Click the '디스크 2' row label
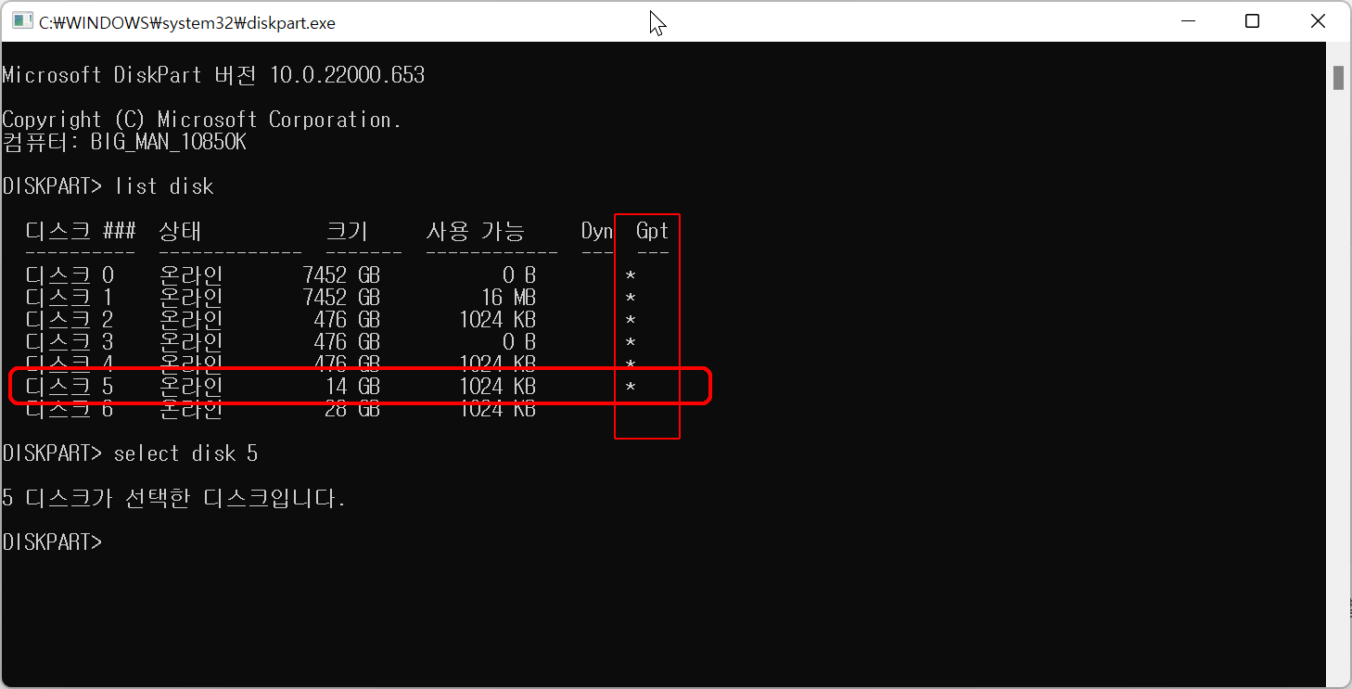This screenshot has width=1352, height=689. pos(70,320)
